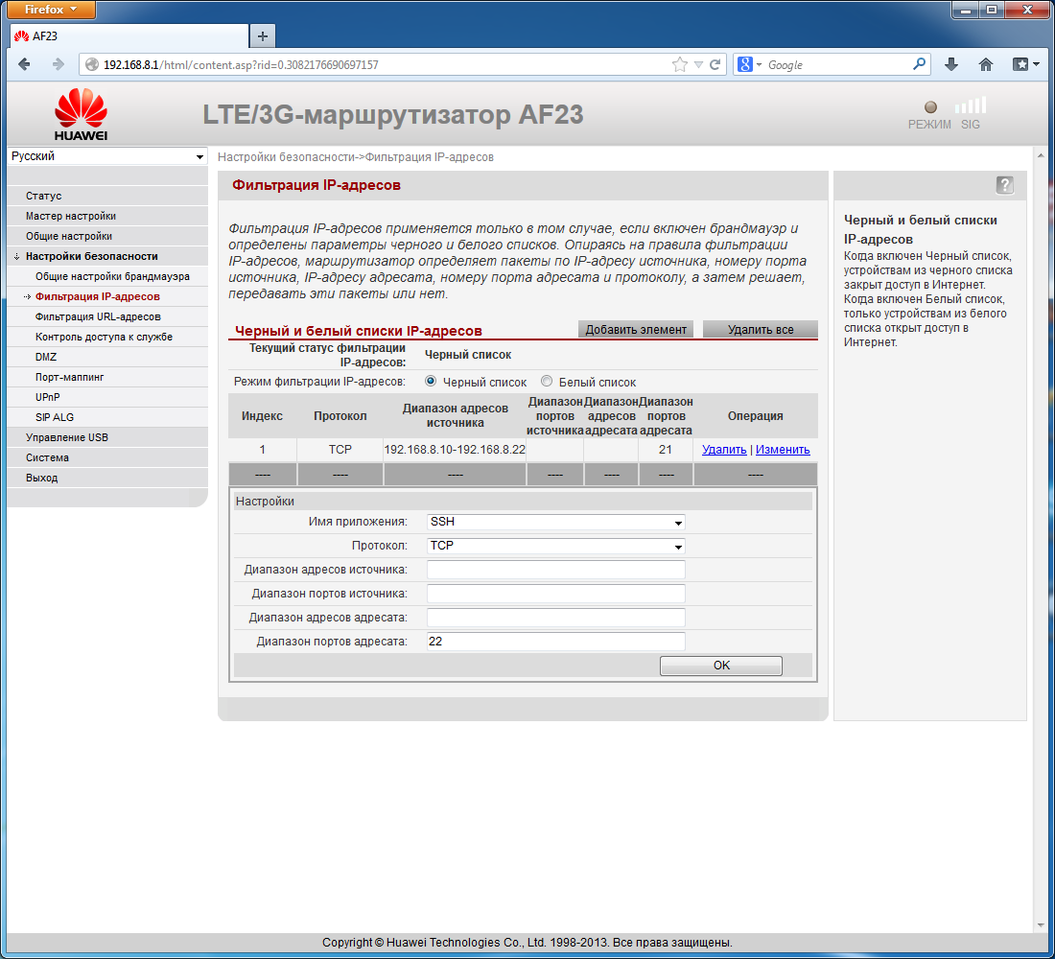The image size is (1055, 959).
Task: Click the 192.168.8.10-192.168.8.22 table cell
Action: coord(455,450)
